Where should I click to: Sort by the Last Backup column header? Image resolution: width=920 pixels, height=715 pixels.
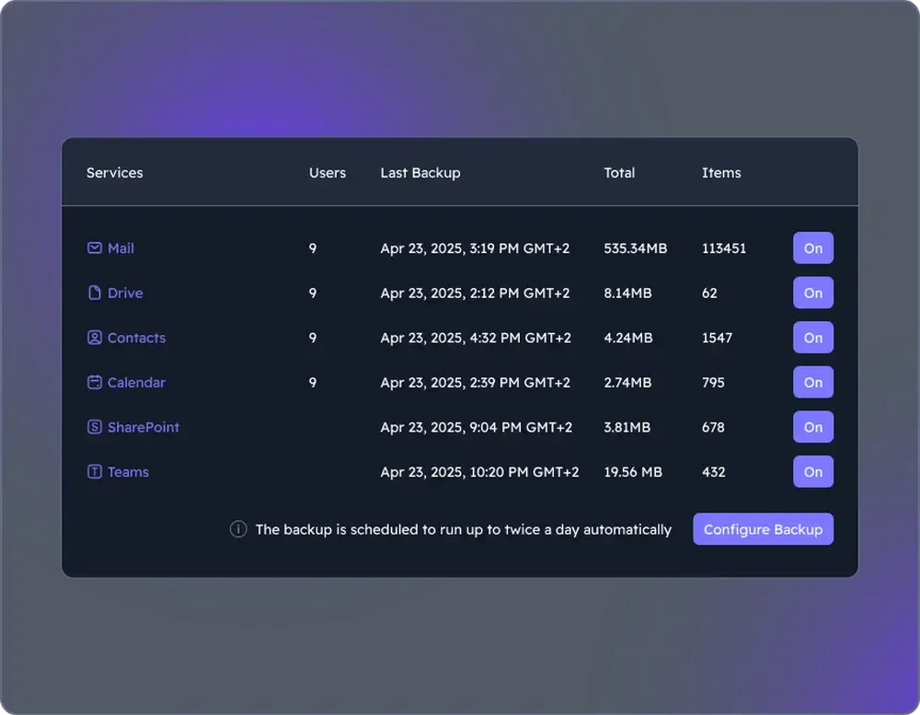point(420,172)
